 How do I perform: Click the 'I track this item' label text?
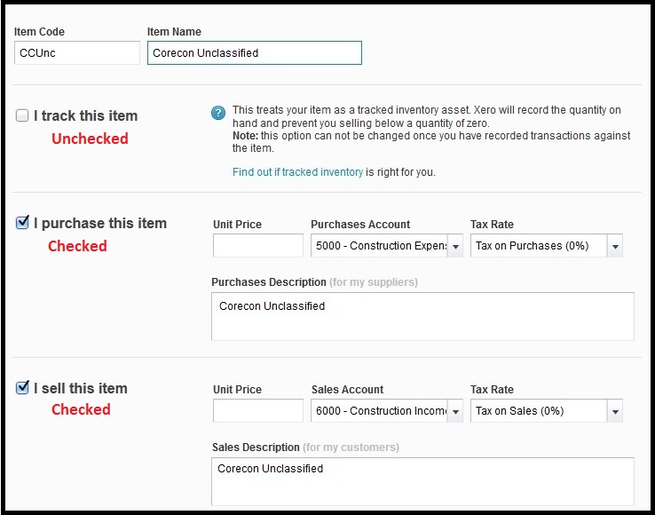pos(85,115)
